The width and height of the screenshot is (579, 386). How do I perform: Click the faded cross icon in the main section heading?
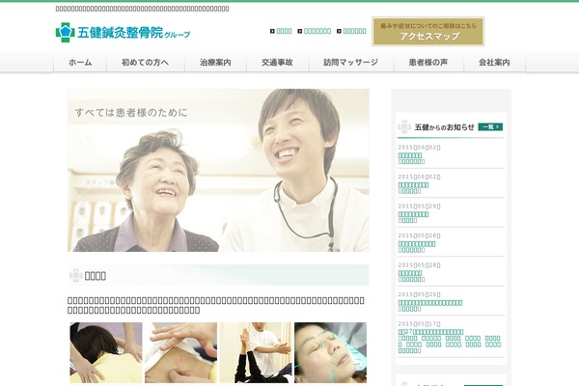click(x=76, y=276)
